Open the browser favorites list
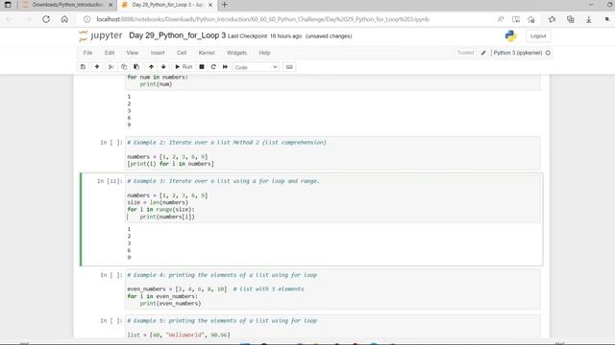 [x=552, y=19]
